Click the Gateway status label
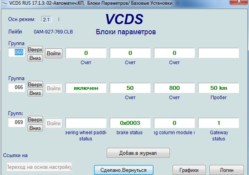249x175 pixels. coord(219,135)
